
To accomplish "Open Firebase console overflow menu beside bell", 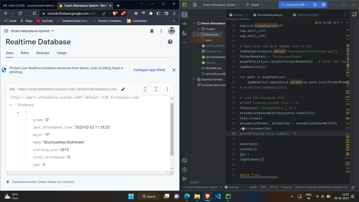I will click(x=161, y=31).
